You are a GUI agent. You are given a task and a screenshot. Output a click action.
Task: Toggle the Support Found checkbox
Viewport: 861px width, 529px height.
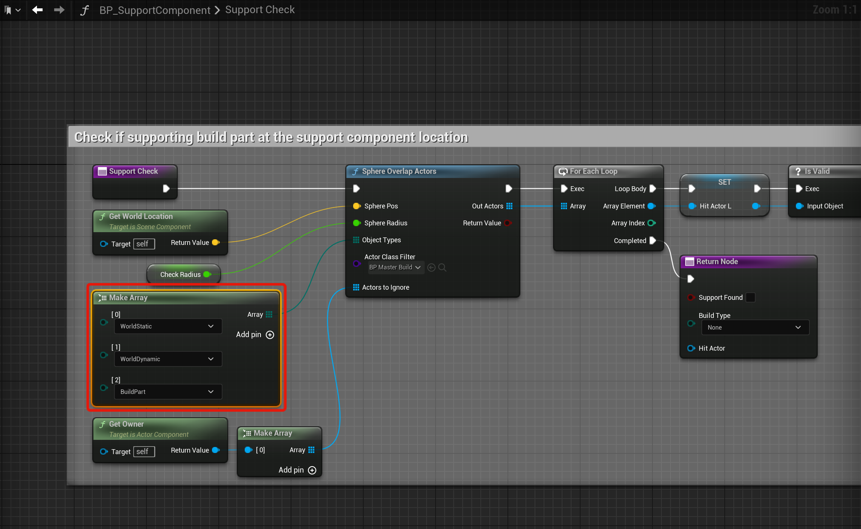tap(750, 298)
